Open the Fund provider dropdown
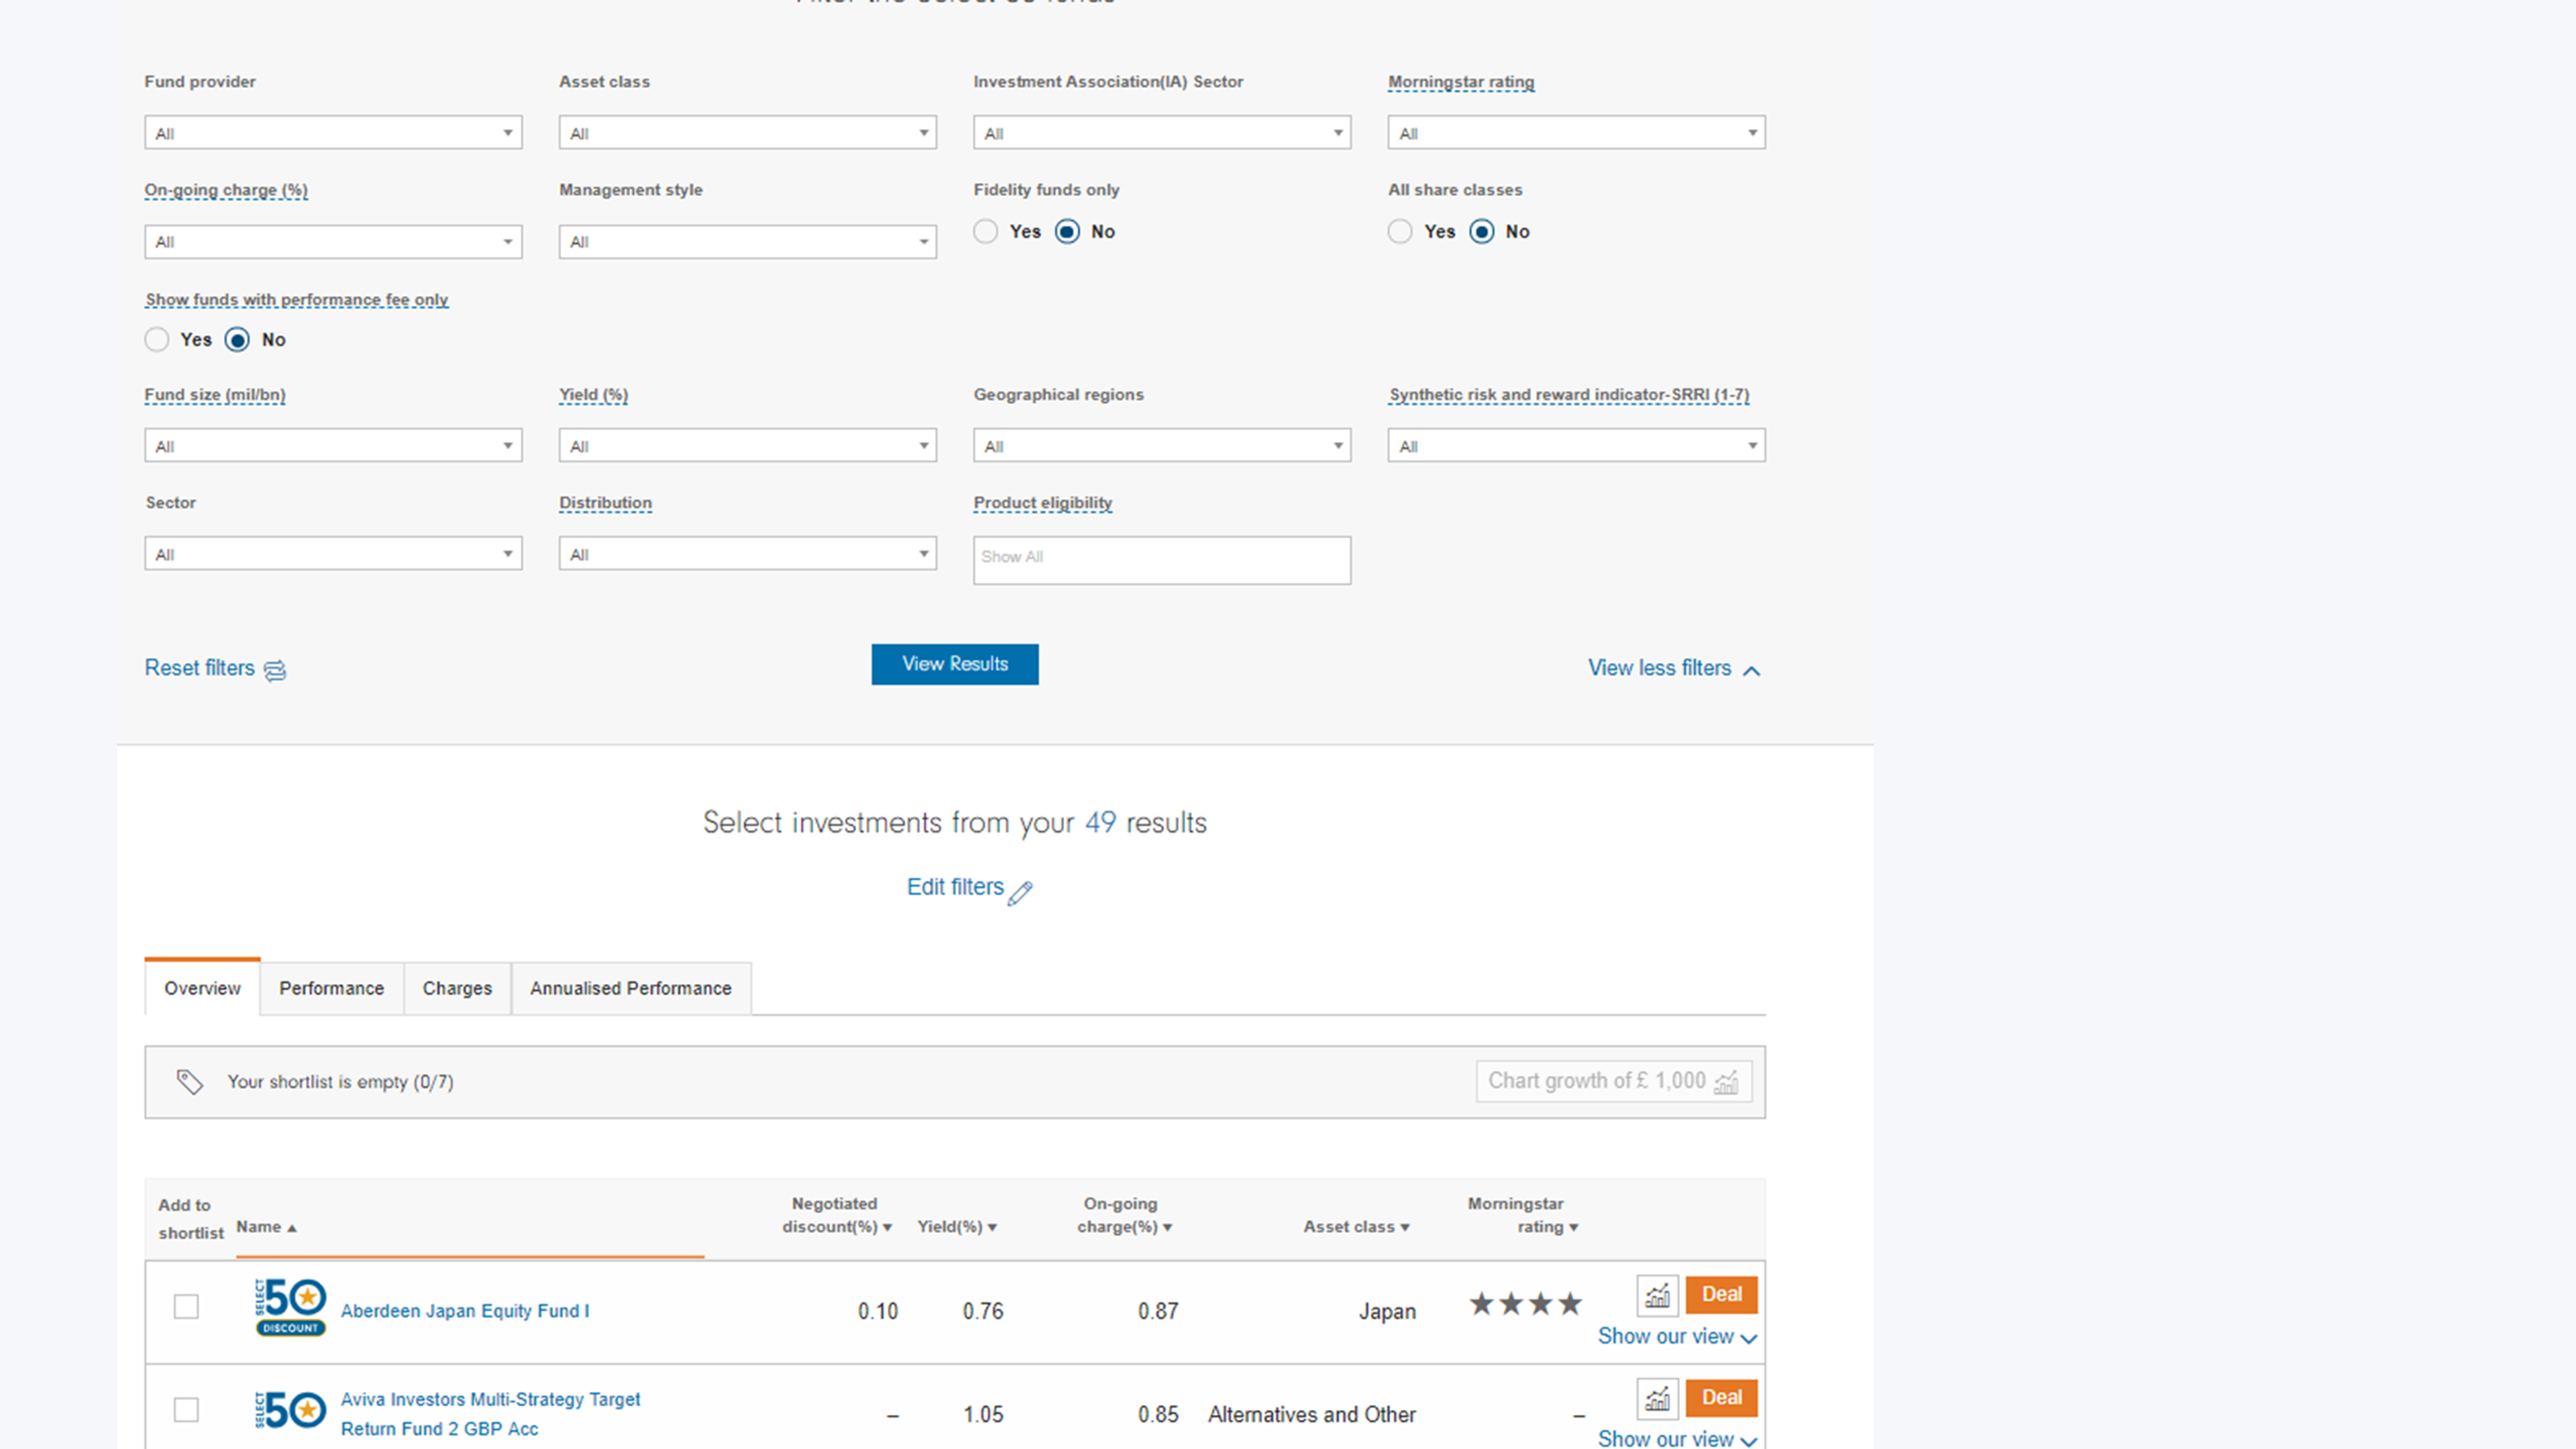 click(333, 133)
